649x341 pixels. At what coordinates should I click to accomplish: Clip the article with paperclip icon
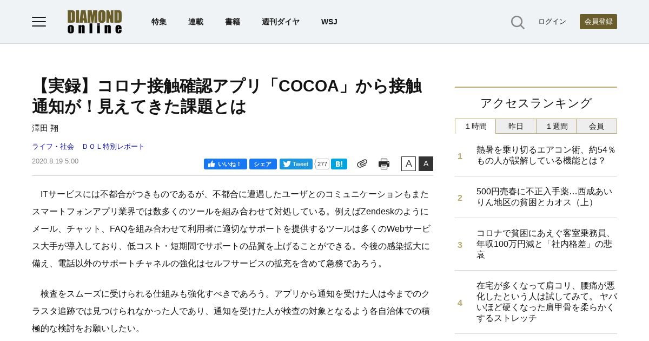pos(362,163)
